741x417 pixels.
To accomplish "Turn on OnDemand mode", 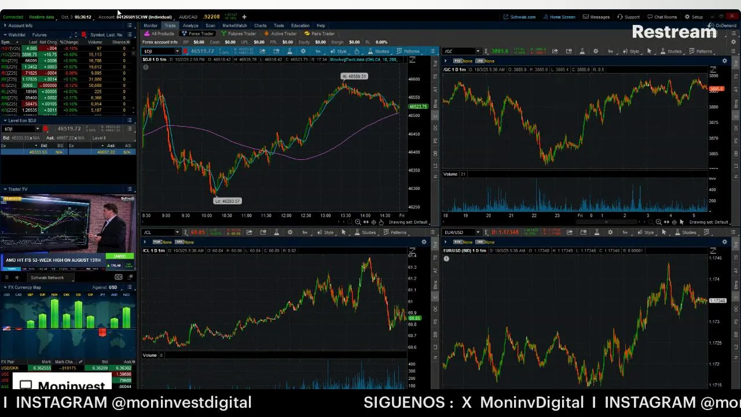I will [722, 25].
